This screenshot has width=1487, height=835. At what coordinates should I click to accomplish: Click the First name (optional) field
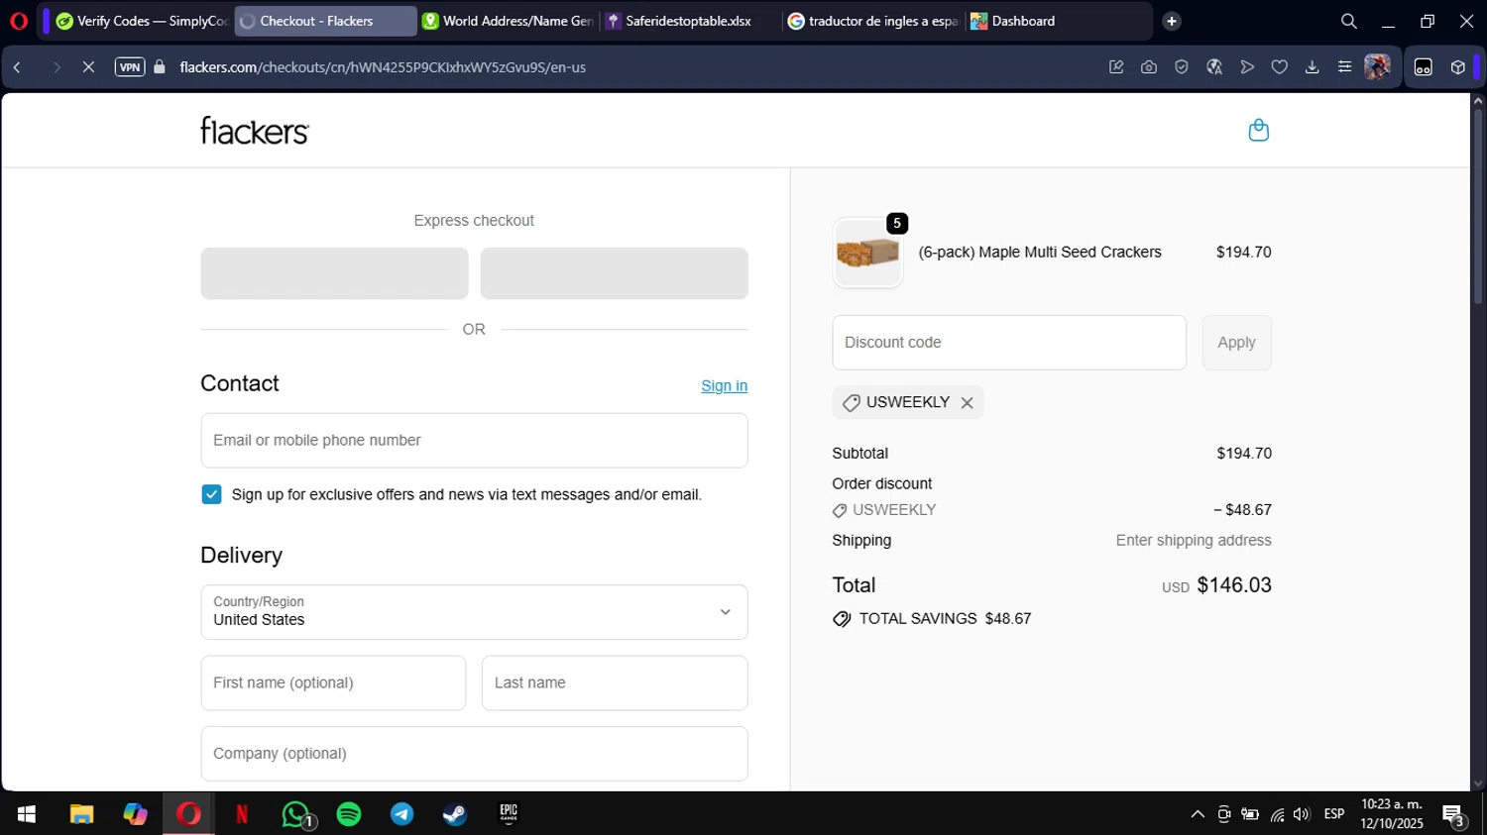tap(333, 683)
